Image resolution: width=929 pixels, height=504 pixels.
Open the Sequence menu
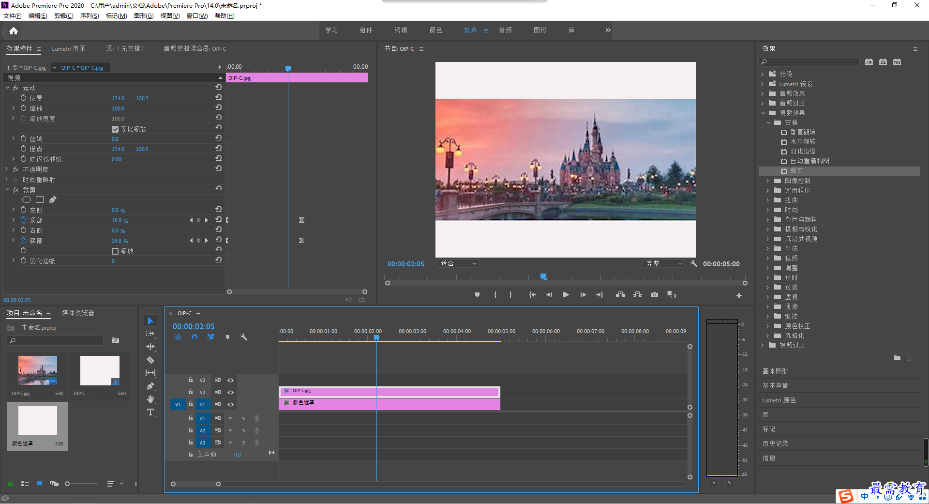[90, 16]
